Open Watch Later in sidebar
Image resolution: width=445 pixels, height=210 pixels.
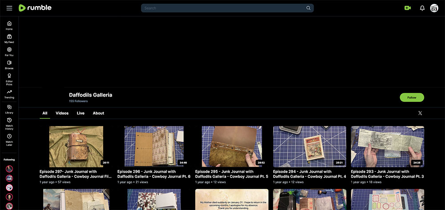(9, 140)
